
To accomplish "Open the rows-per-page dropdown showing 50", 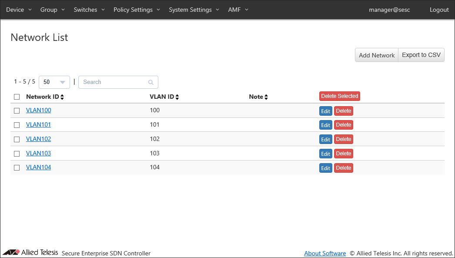I will 54,82.
